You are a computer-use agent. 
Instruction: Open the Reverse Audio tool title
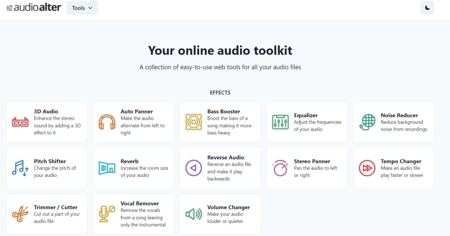point(225,157)
